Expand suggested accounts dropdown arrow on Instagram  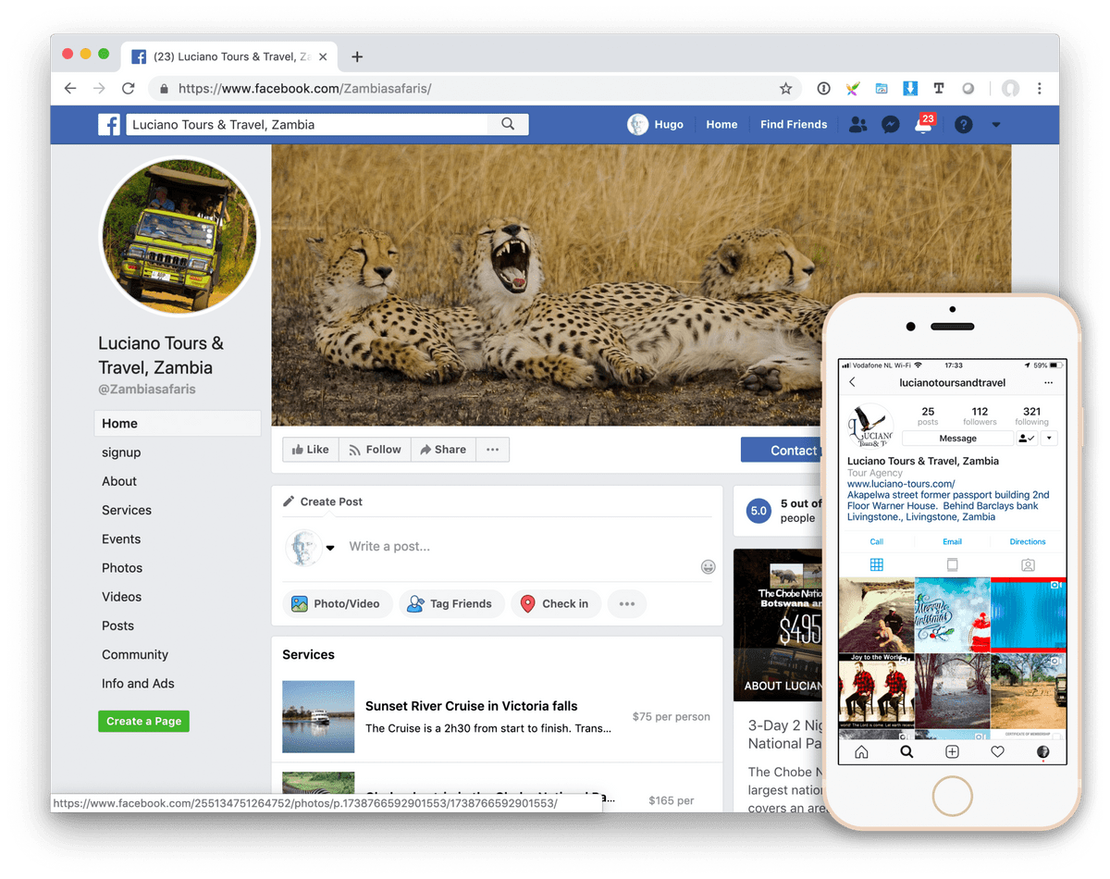(1049, 439)
